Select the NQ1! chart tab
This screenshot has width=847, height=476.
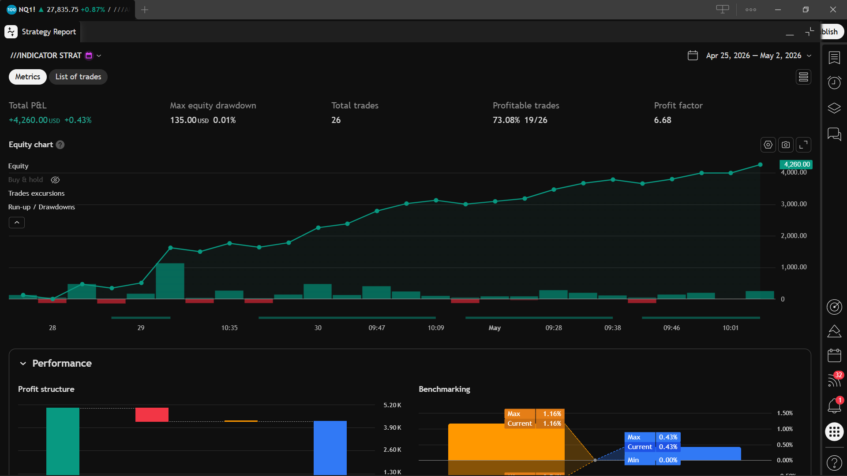tap(67, 9)
